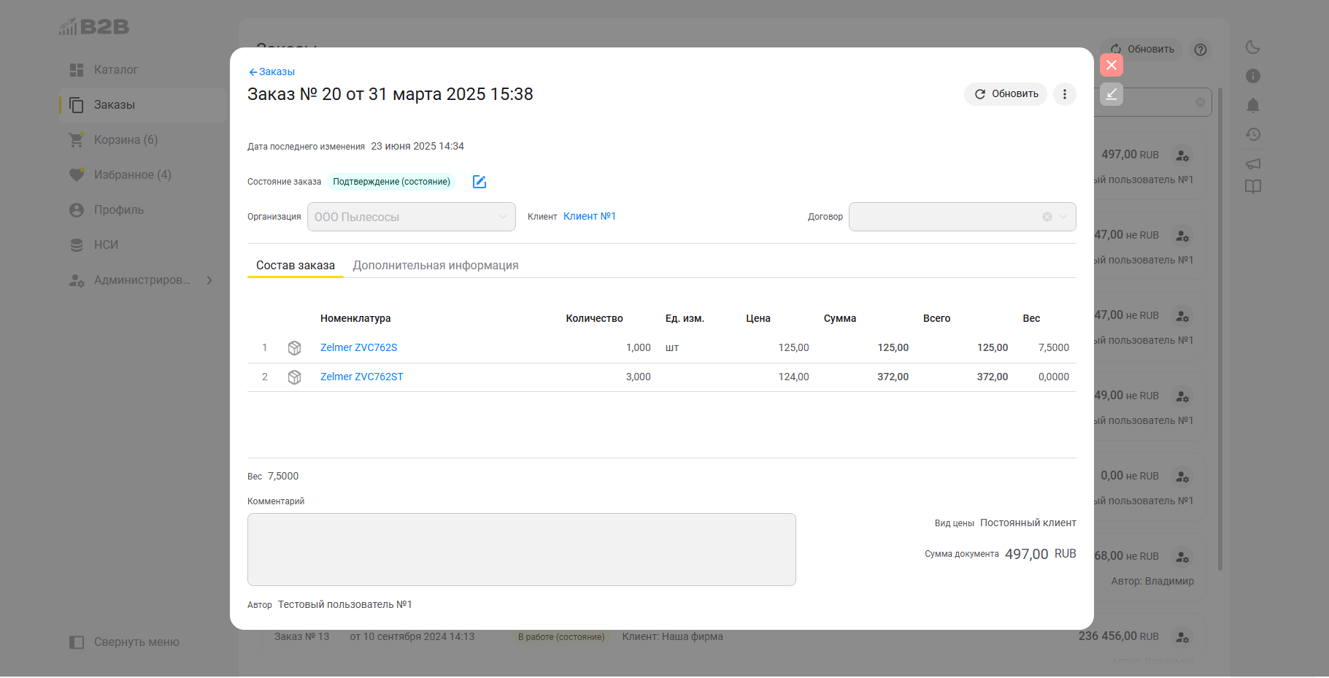Viewport: 1329px width, 678px height.
Task: Open the Договор dropdown arrow
Action: (x=1063, y=217)
